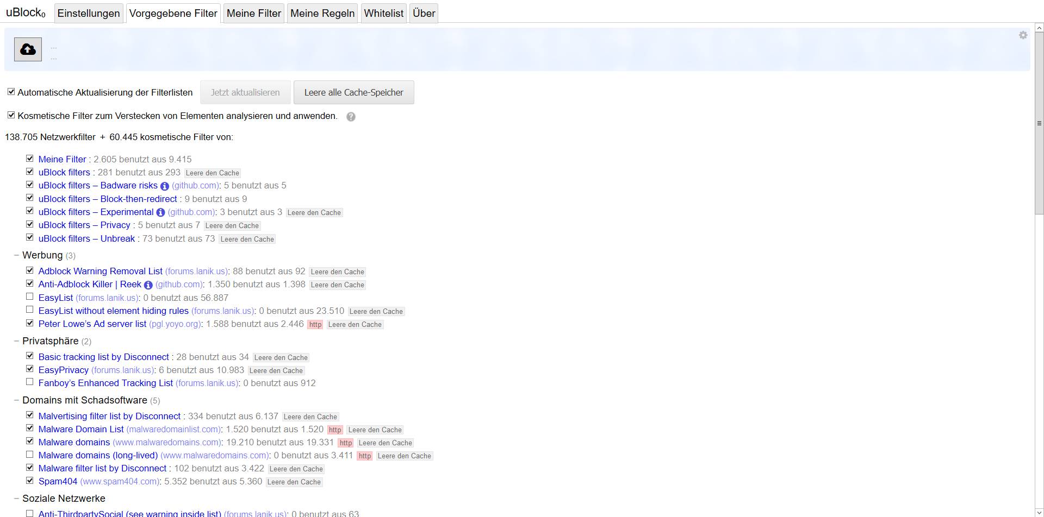Click help icon next to cosmetic filters option

pos(351,117)
